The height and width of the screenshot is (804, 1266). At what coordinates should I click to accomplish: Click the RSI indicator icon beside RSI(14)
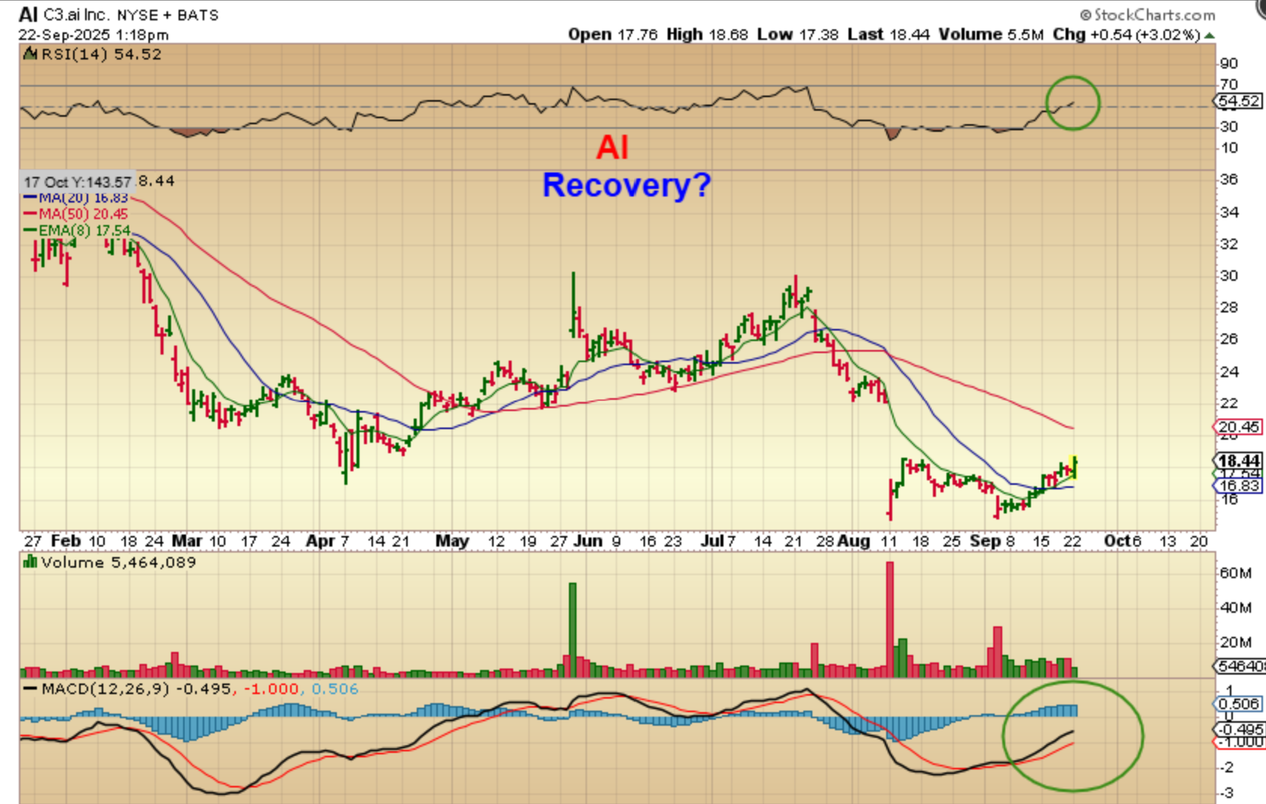coord(31,53)
